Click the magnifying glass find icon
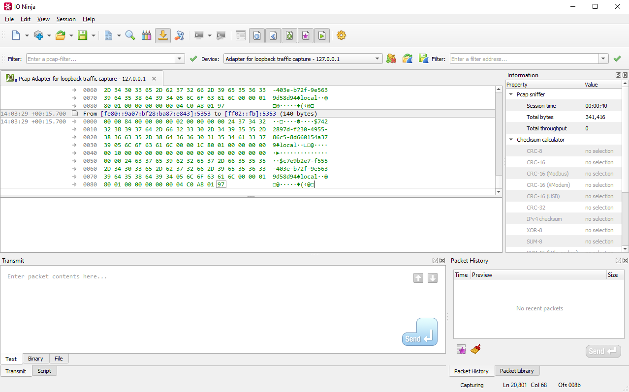The width and height of the screenshot is (629, 392). pos(130,35)
